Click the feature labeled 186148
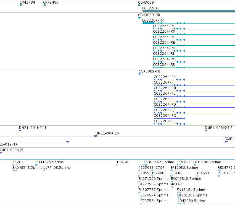 point(130,165)
